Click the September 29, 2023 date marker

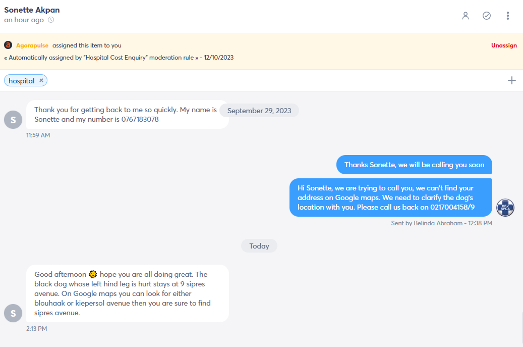[x=259, y=111]
